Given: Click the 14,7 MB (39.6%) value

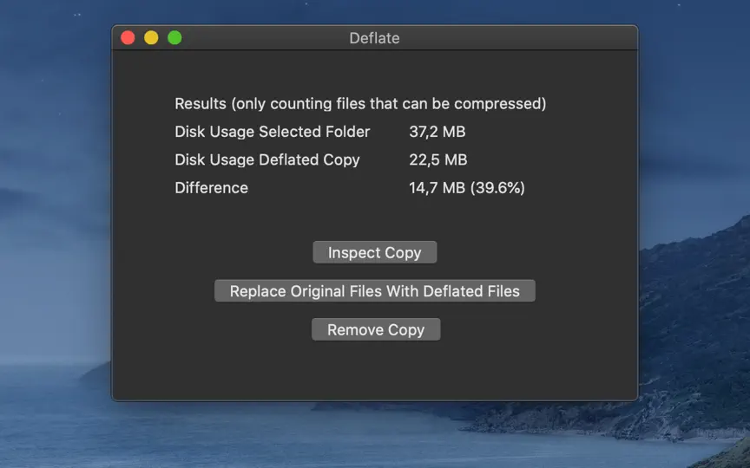Looking at the screenshot, I should tap(467, 188).
